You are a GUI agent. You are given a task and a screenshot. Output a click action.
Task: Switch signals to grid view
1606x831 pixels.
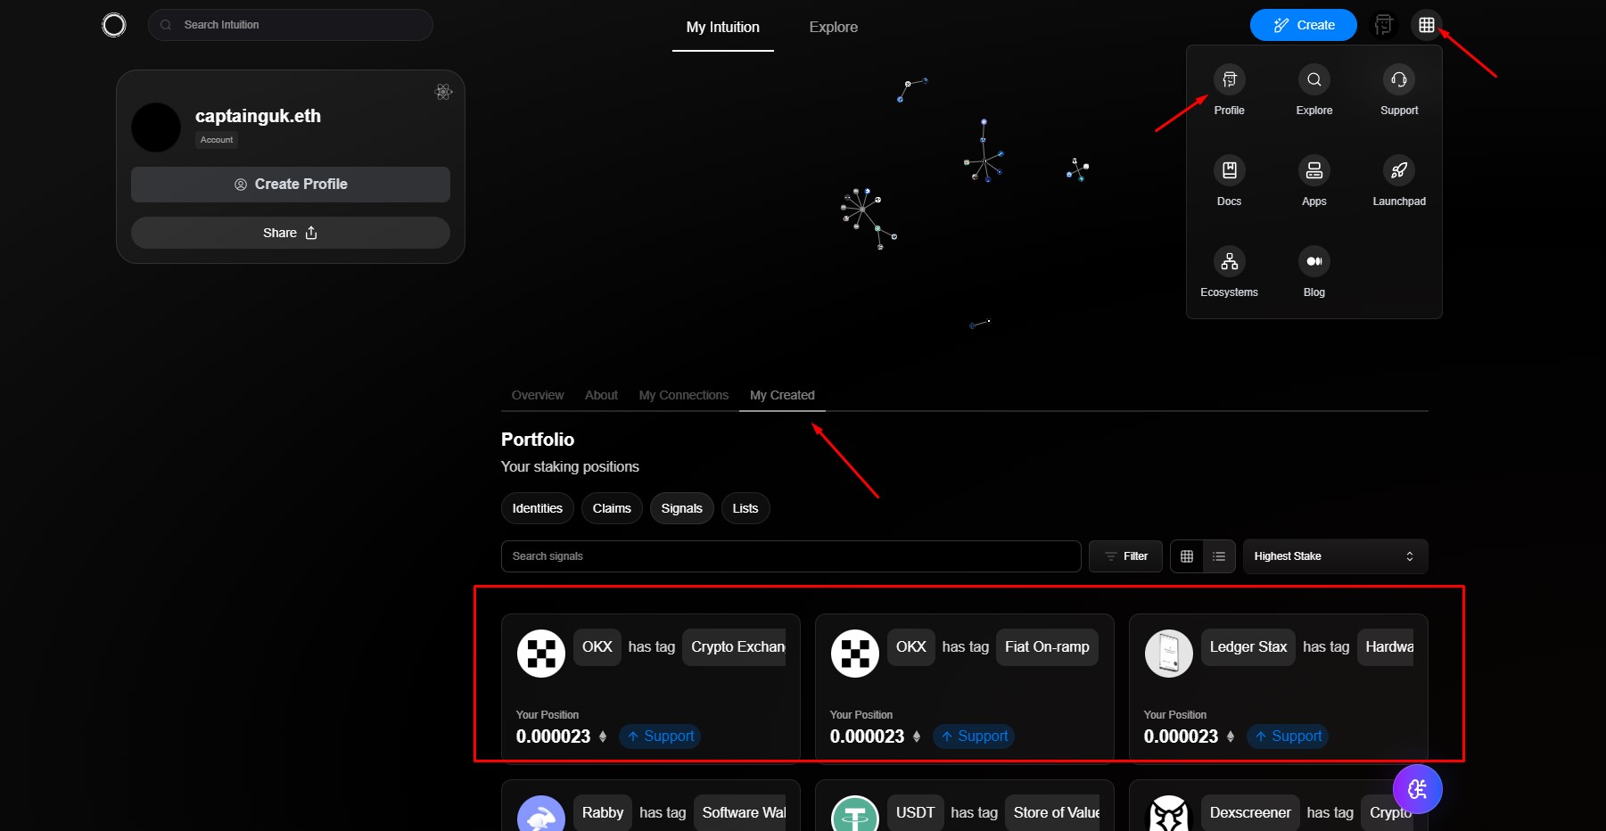click(x=1186, y=556)
